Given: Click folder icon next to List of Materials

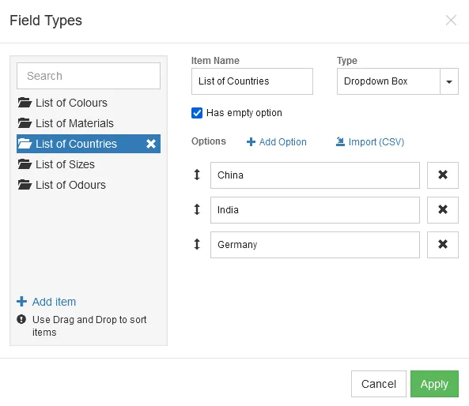Looking at the screenshot, I should (x=25, y=123).
